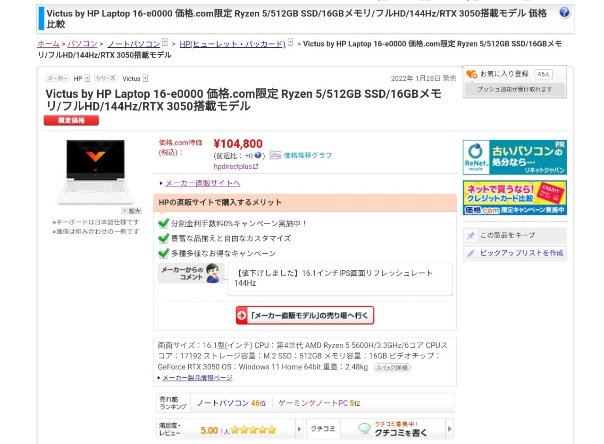The height and width of the screenshot is (444, 604).
Task: Open the HP maker dropdown arrow
Action: click(x=87, y=78)
